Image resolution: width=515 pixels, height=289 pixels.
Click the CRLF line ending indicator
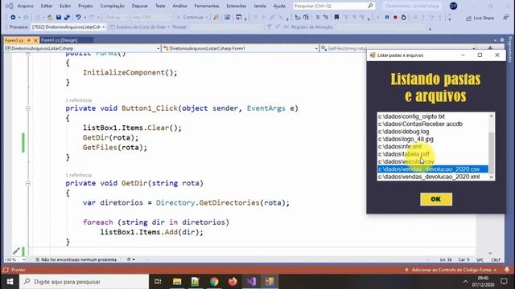click(496, 259)
